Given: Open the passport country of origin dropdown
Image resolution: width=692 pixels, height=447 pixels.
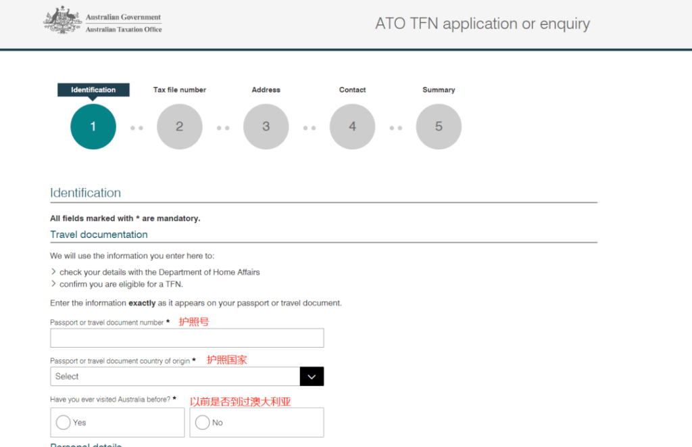Looking at the screenshot, I should pos(182,376).
